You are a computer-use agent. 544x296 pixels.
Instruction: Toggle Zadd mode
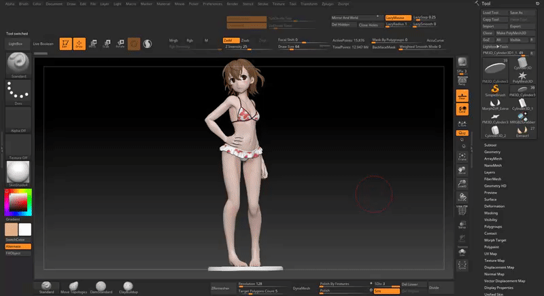[x=231, y=40]
